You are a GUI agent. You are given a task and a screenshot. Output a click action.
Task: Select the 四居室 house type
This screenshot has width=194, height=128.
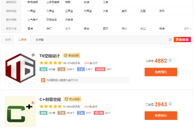[88, 11]
